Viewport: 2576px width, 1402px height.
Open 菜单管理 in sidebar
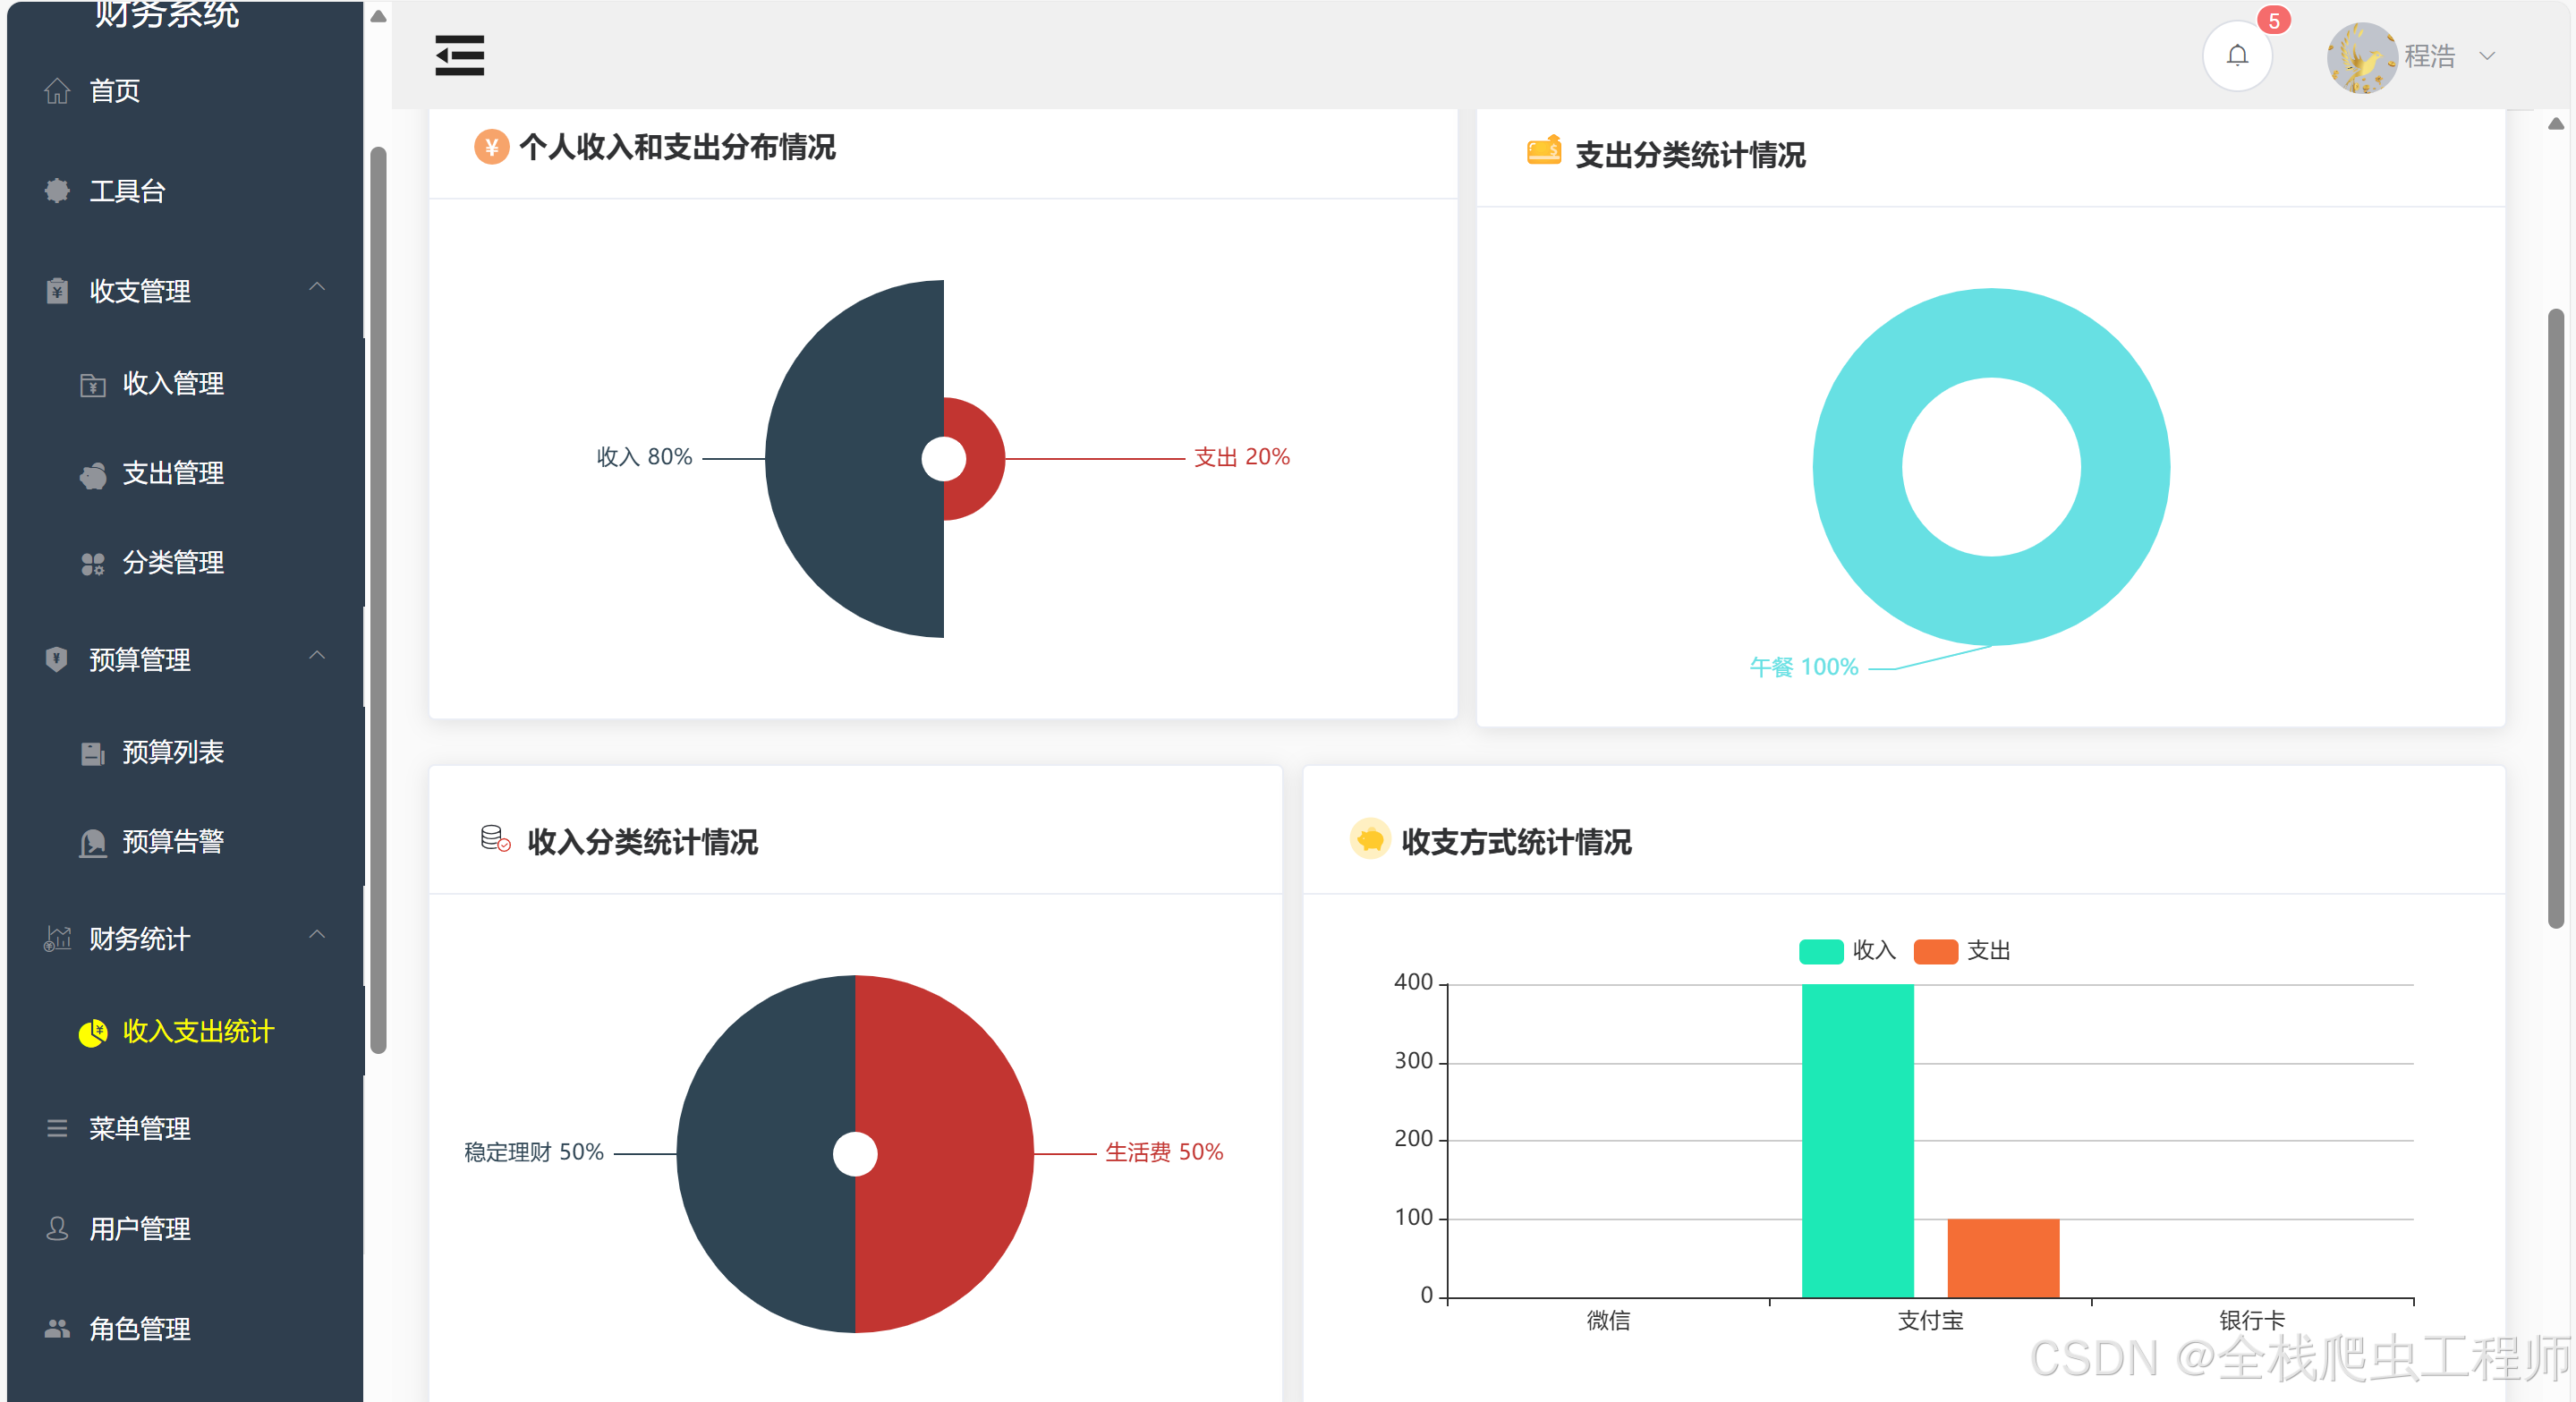[x=139, y=1129]
